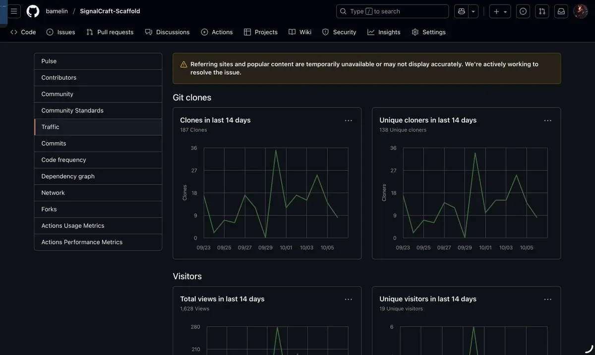Click the bamelin owner link
This screenshot has width=595, height=355.
pyautogui.click(x=57, y=11)
